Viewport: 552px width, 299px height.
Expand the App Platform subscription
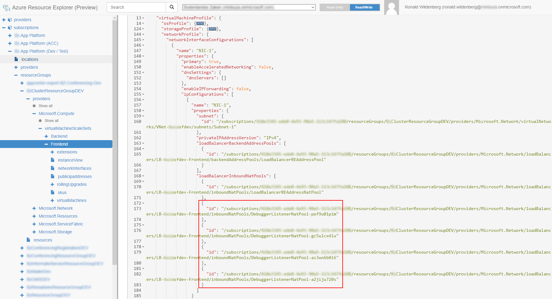(x=10, y=35)
